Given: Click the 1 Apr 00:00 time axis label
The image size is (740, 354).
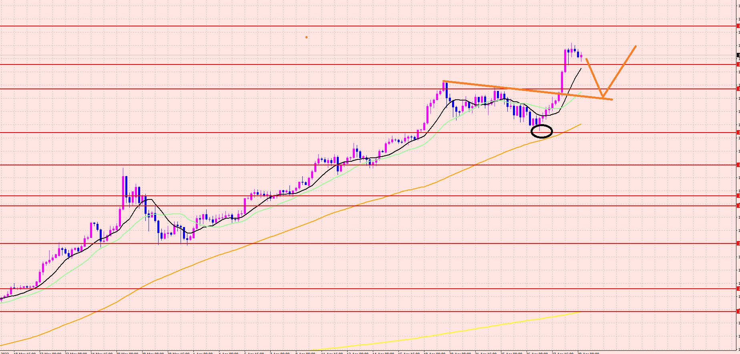Looking at the screenshot, I should pos(203,353).
